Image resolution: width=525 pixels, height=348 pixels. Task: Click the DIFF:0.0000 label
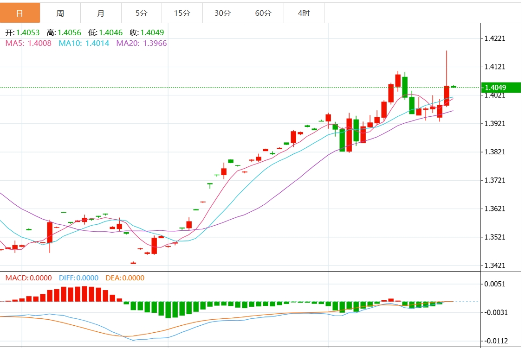79,278
